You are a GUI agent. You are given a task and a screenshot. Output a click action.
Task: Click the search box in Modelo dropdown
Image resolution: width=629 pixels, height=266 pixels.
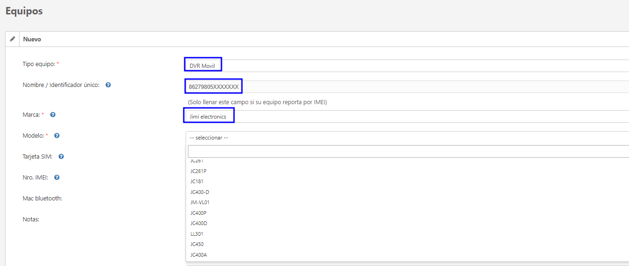408,151
